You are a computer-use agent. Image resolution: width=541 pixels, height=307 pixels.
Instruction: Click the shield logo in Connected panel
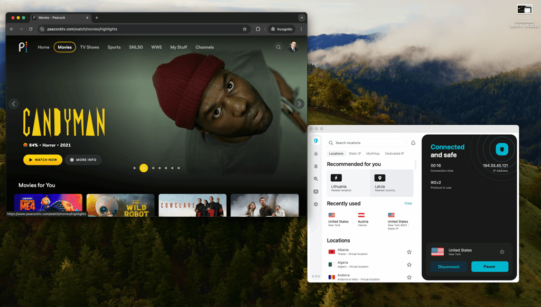502,150
